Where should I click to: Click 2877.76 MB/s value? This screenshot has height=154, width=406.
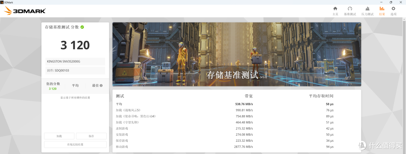(x=242, y=147)
